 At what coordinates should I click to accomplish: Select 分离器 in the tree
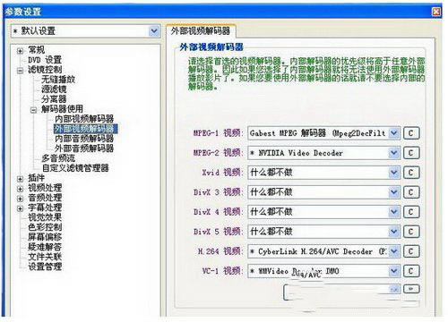(54, 99)
